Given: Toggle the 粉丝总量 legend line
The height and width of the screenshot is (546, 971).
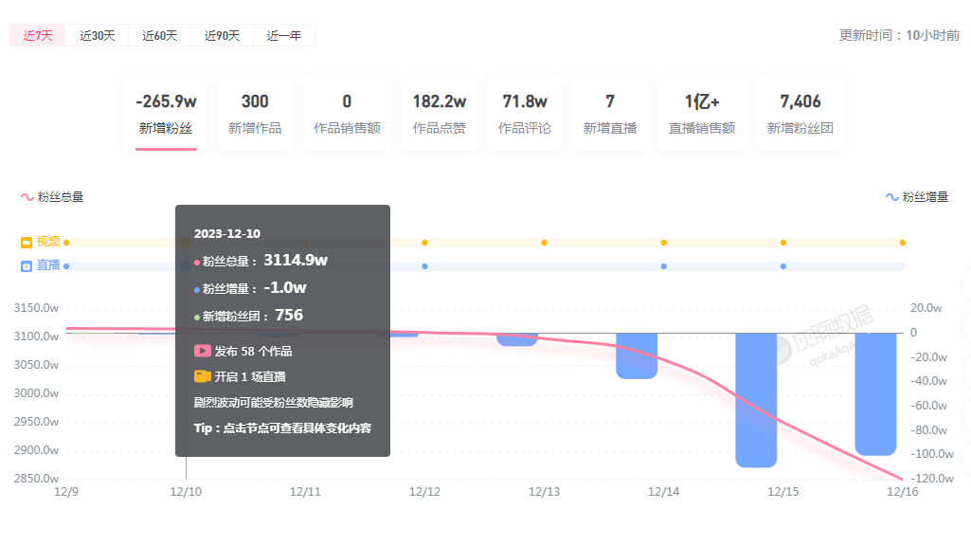Looking at the screenshot, I should (x=52, y=197).
